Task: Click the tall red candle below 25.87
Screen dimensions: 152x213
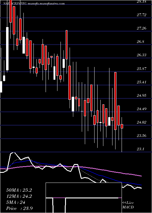Action: 115,101
